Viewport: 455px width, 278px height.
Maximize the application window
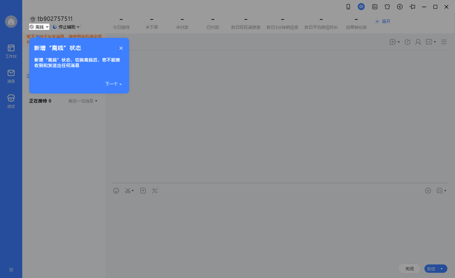click(x=435, y=7)
